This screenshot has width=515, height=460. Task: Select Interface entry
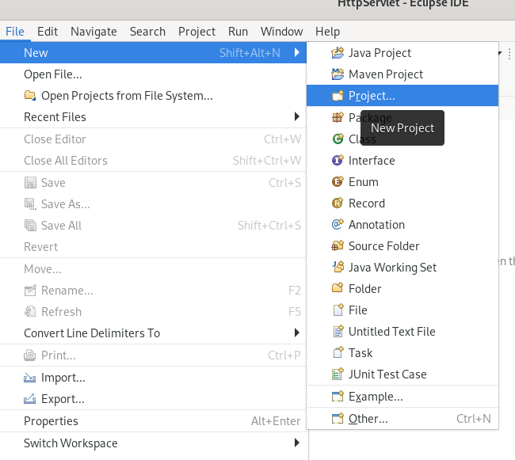(402, 161)
